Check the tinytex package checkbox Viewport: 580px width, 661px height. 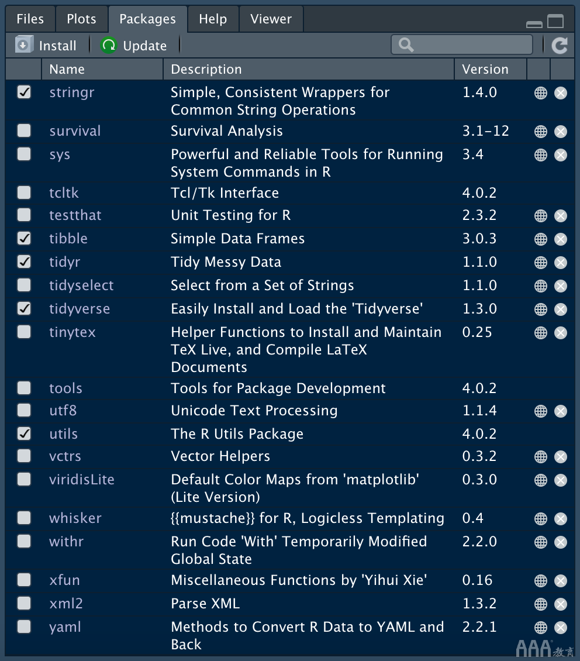24,332
